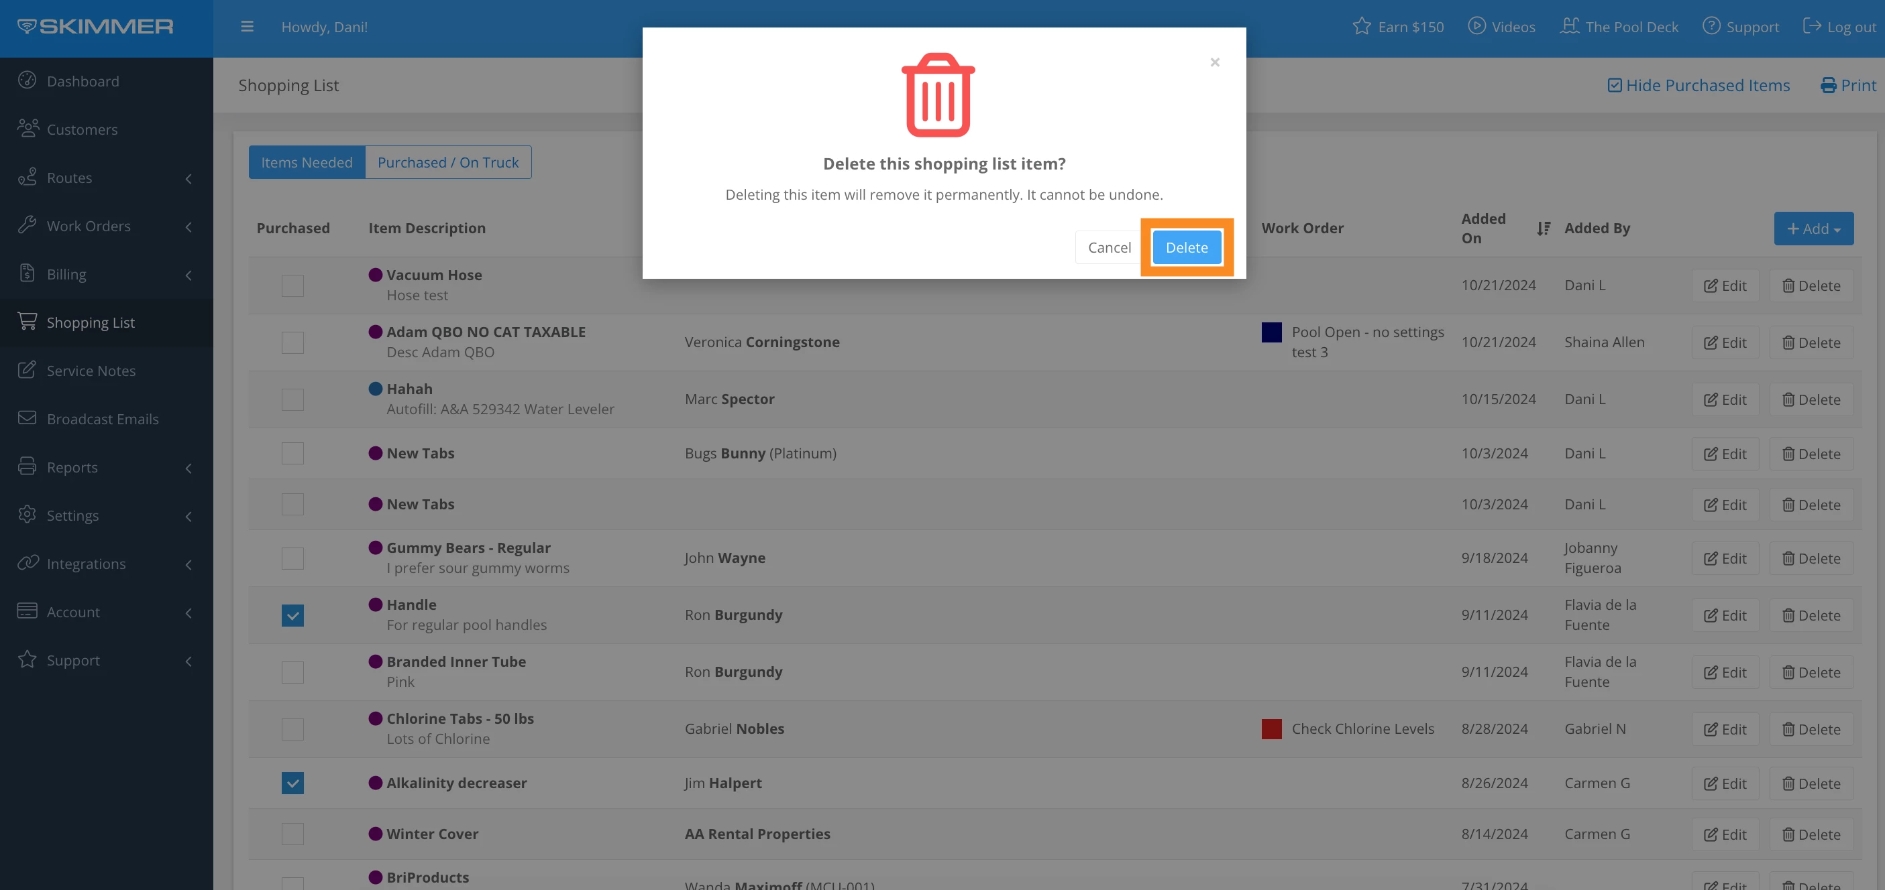Click the Earn $150 star icon
The height and width of the screenshot is (890, 1885).
(x=1361, y=27)
